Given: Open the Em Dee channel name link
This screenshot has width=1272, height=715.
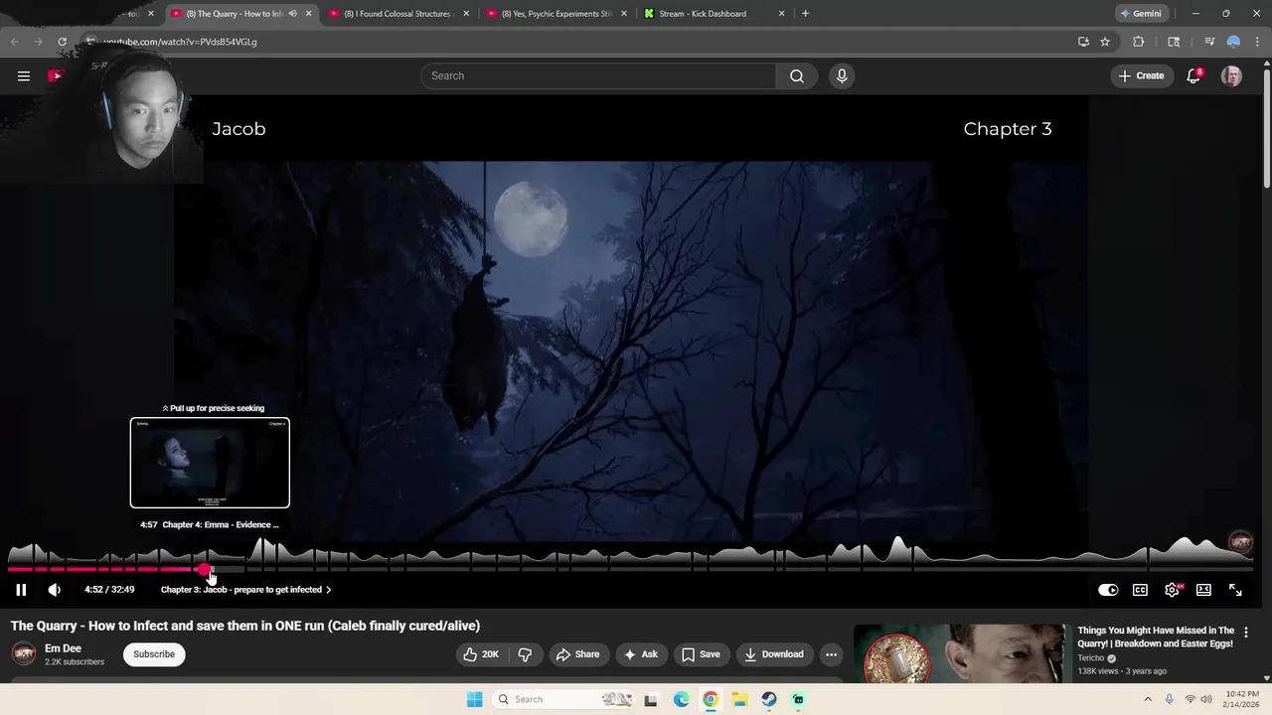Looking at the screenshot, I should (63, 648).
